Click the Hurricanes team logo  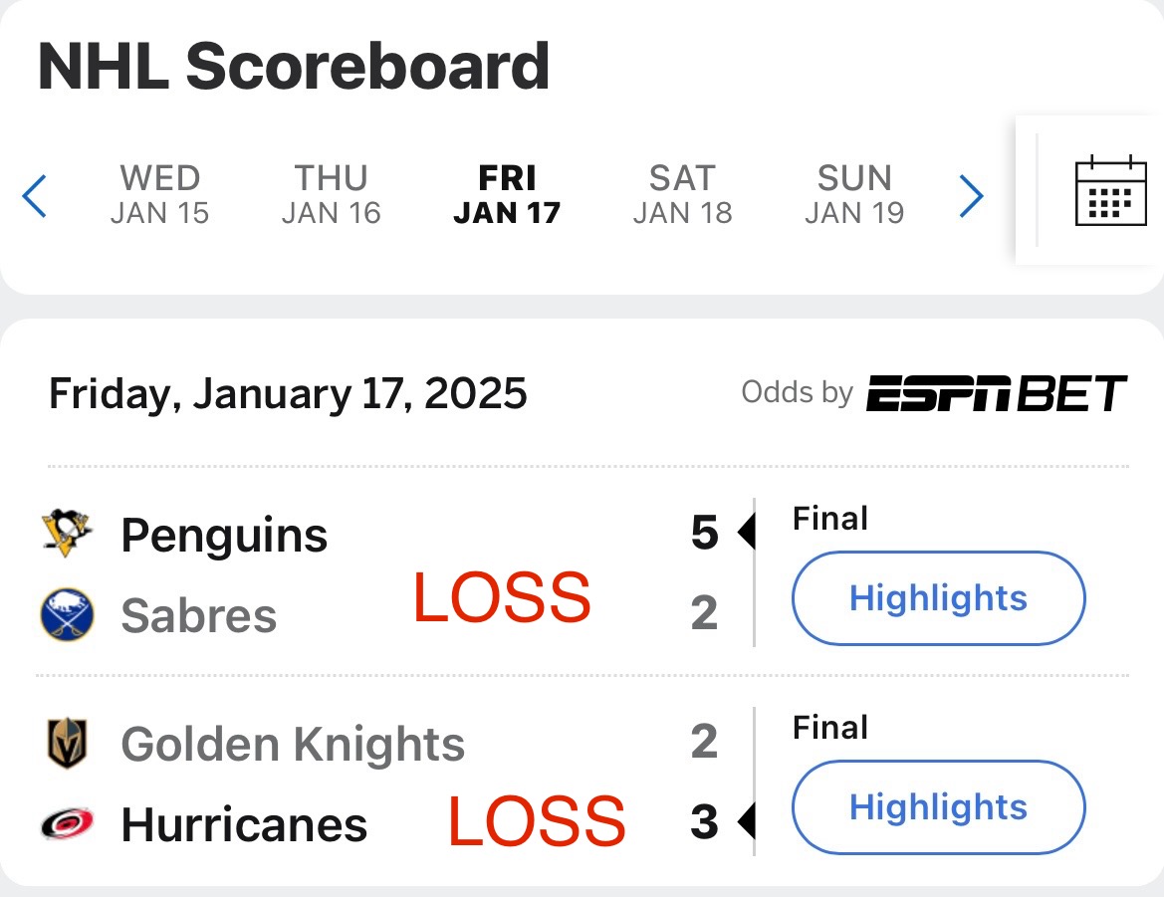[67, 823]
